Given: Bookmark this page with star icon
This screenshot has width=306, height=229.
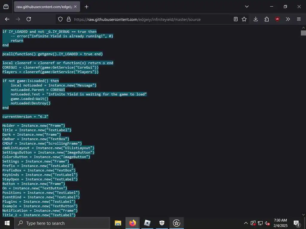Looking at the screenshot, I should click(x=244, y=19).
